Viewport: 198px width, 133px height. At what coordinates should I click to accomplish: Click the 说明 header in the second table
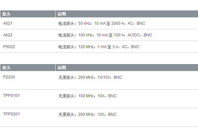pos(62,68)
